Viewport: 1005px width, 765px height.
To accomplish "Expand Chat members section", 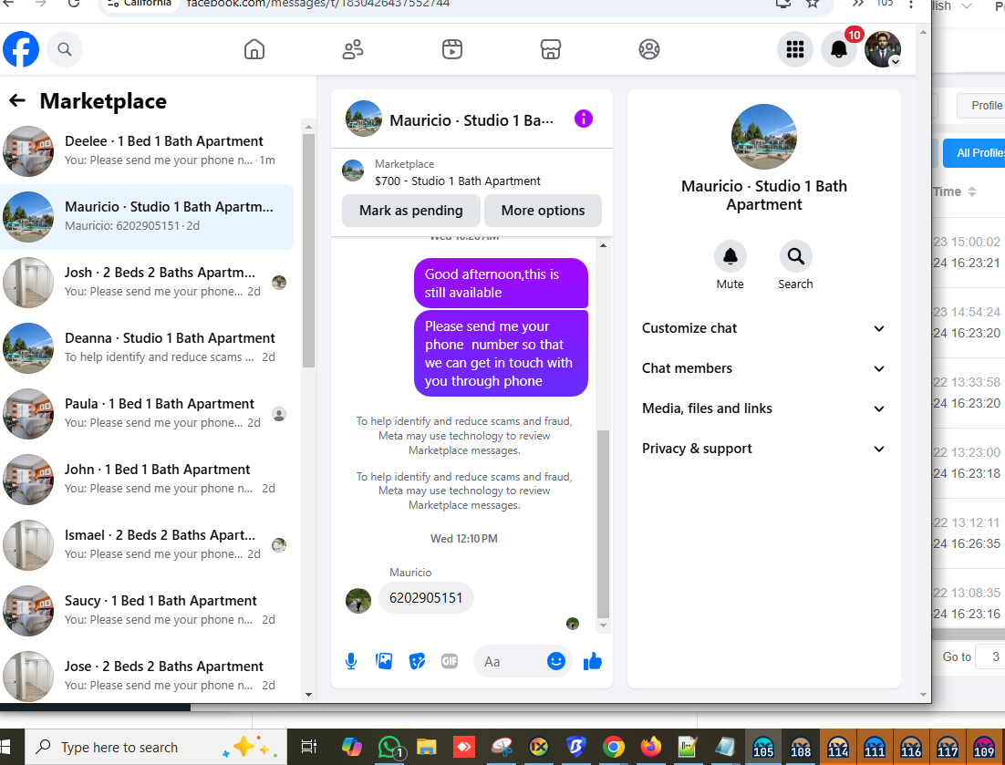I will point(763,368).
